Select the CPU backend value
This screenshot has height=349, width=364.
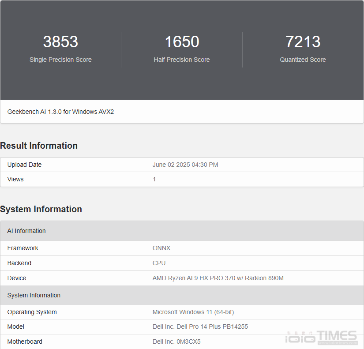tap(159, 263)
